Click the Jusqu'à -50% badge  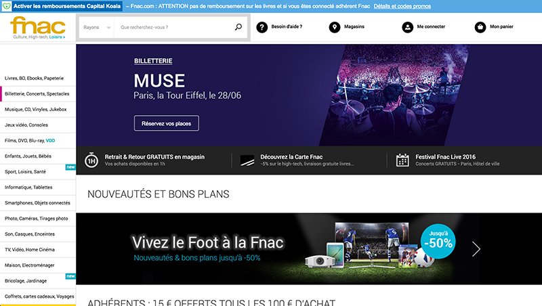tap(438, 241)
